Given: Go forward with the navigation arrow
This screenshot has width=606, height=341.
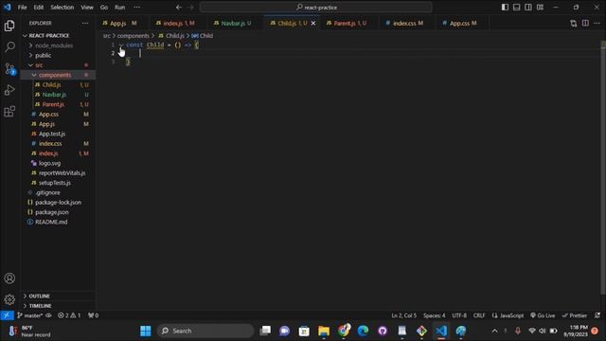Looking at the screenshot, I should pyautogui.click(x=190, y=7).
